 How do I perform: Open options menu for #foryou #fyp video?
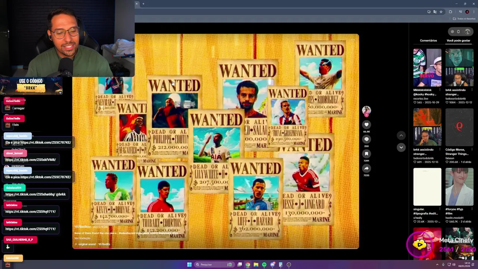[x=472, y=209]
